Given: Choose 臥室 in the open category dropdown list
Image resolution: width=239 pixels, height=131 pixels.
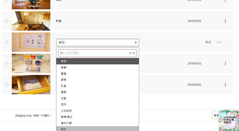Looking at the screenshot, I should (97, 86).
